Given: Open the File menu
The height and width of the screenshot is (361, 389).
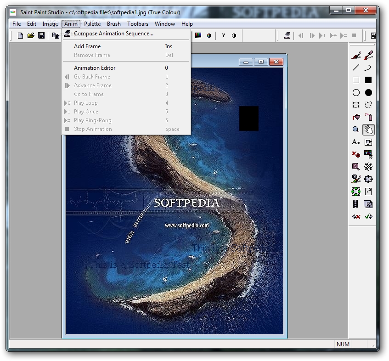Looking at the screenshot, I should click(x=17, y=24).
